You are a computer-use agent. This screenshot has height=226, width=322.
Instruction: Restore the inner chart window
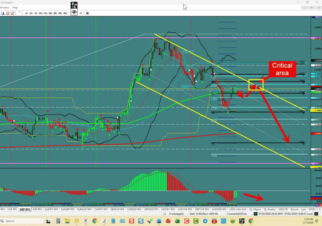312,8
